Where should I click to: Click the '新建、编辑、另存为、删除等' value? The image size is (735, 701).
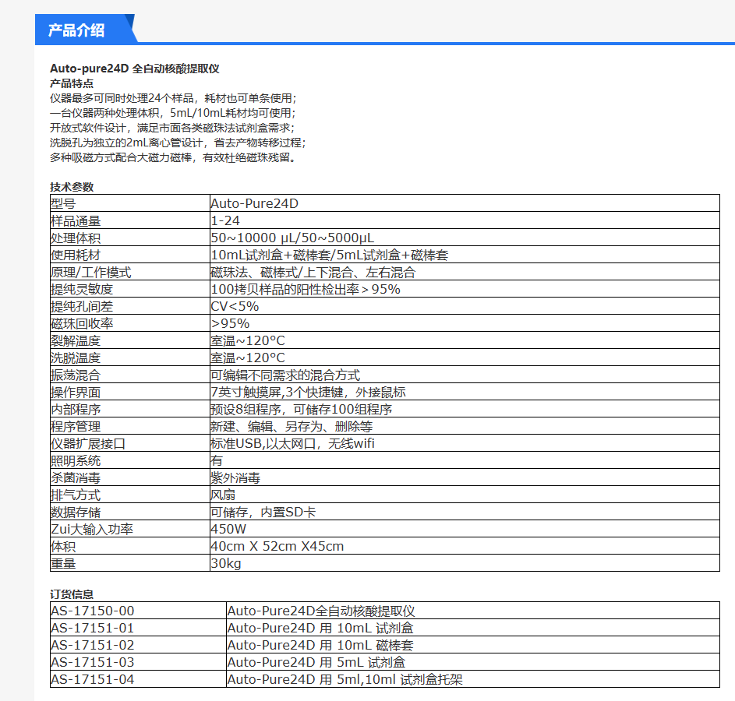(292, 426)
